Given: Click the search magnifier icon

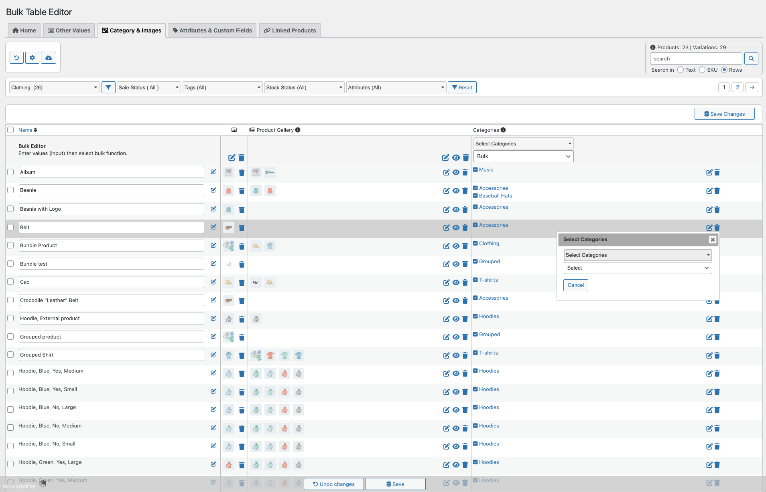Looking at the screenshot, I should pos(751,58).
